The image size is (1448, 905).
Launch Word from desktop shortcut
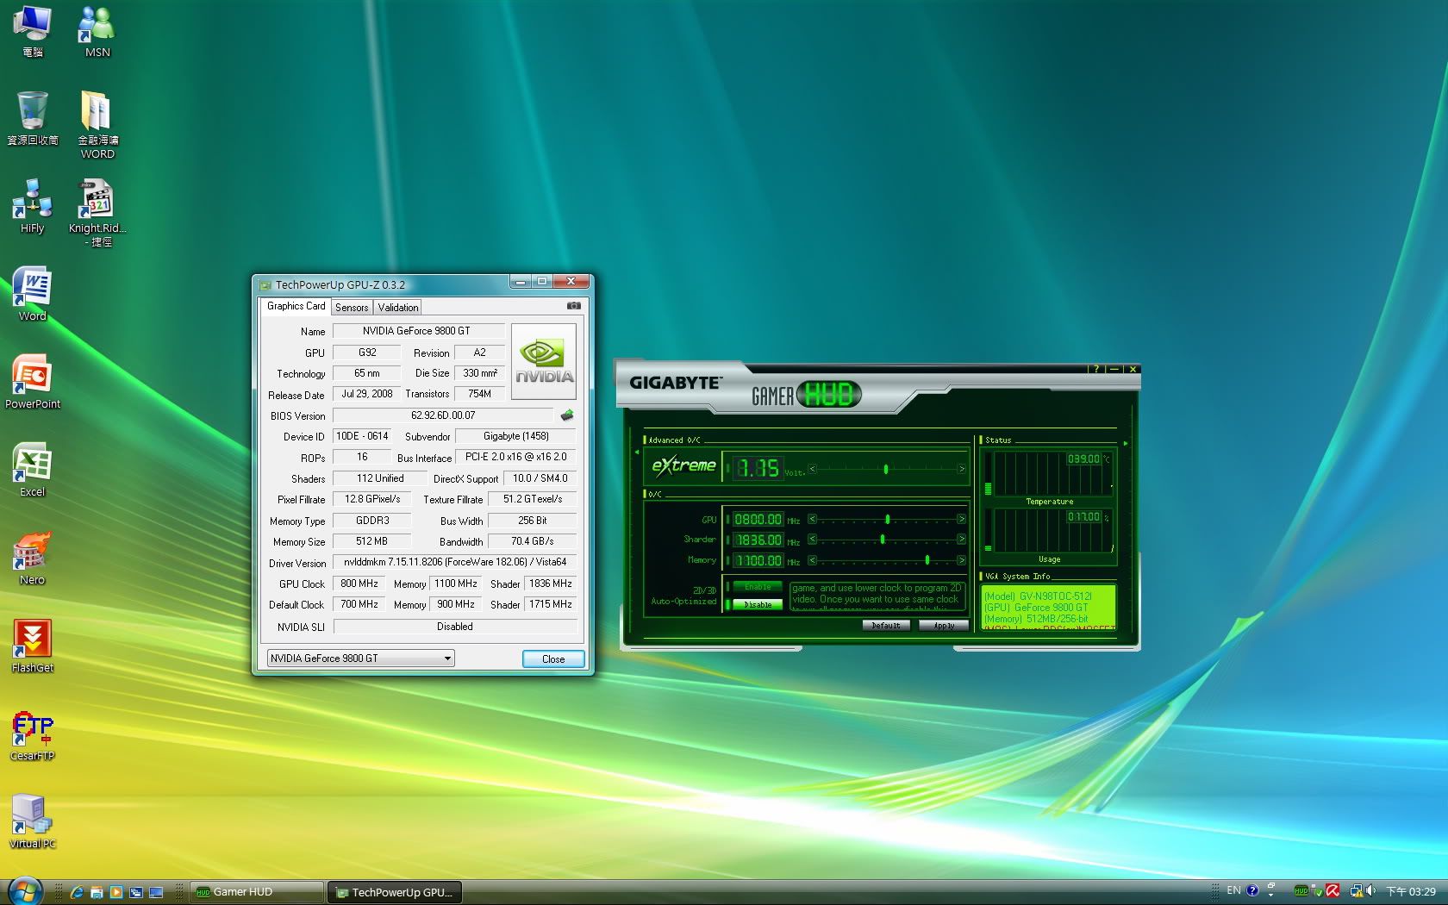tap(33, 295)
